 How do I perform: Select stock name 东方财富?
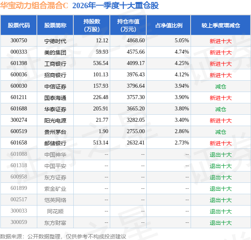coord(55,223)
